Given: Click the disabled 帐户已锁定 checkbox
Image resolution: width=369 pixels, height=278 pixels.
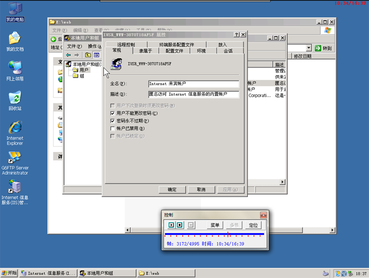Looking at the screenshot, I should tap(112, 136).
